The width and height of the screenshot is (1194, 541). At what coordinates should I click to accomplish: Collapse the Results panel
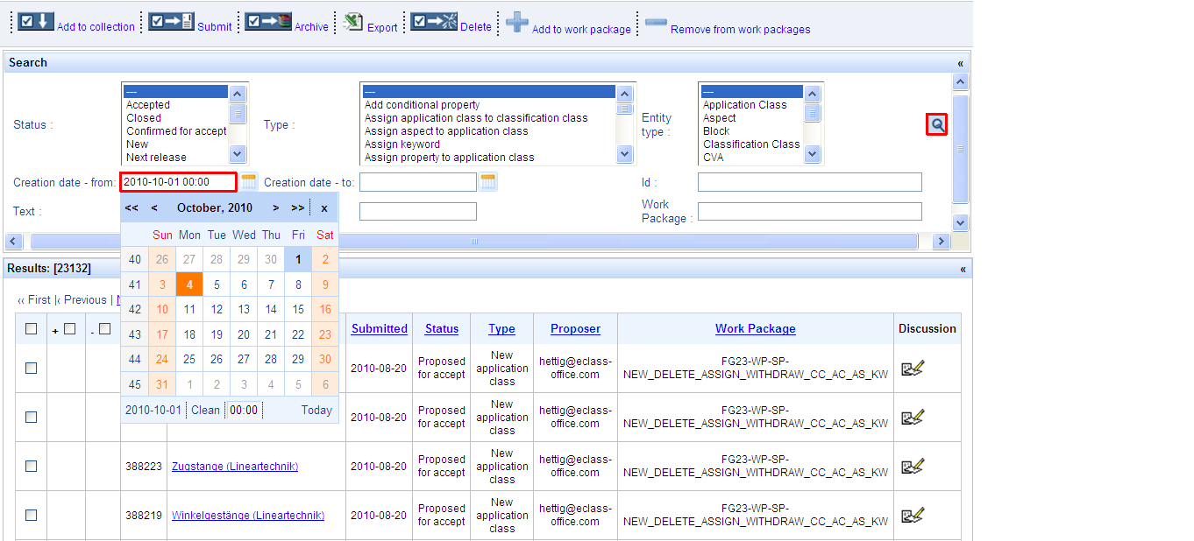click(960, 269)
